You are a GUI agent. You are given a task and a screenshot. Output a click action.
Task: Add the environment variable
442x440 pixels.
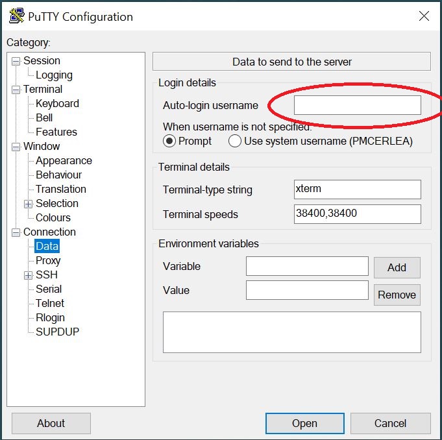397,267
